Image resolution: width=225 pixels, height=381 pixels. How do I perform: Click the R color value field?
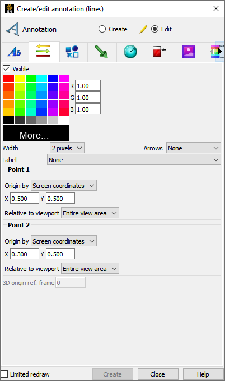(x=88, y=86)
